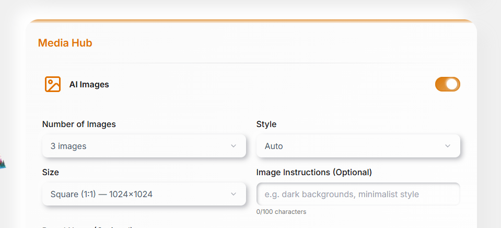Click the Number of Images label
Screen dimensions: 501x228
coord(79,124)
